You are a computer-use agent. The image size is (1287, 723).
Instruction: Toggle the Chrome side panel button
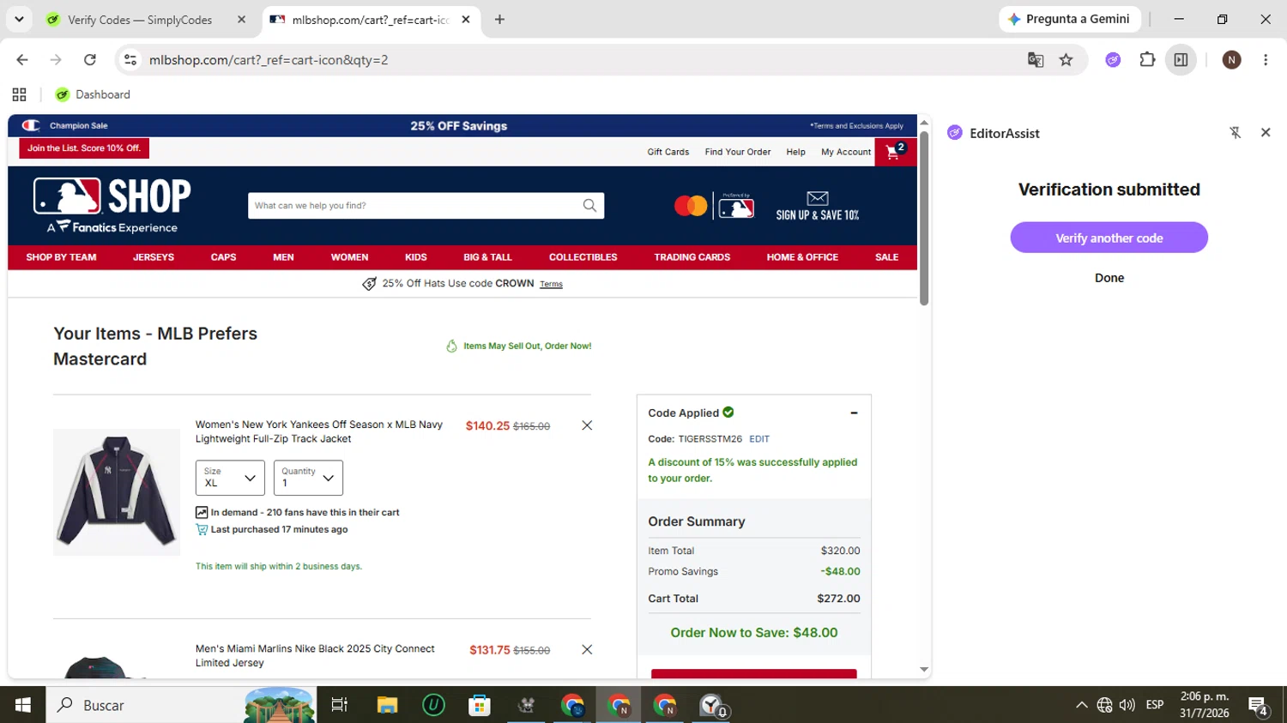click(x=1181, y=60)
